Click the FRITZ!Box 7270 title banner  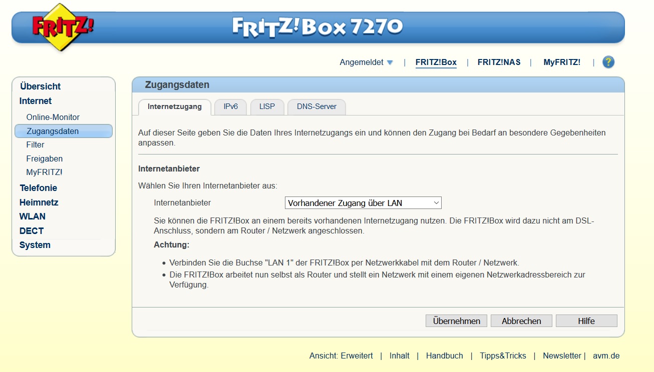[318, 26]
